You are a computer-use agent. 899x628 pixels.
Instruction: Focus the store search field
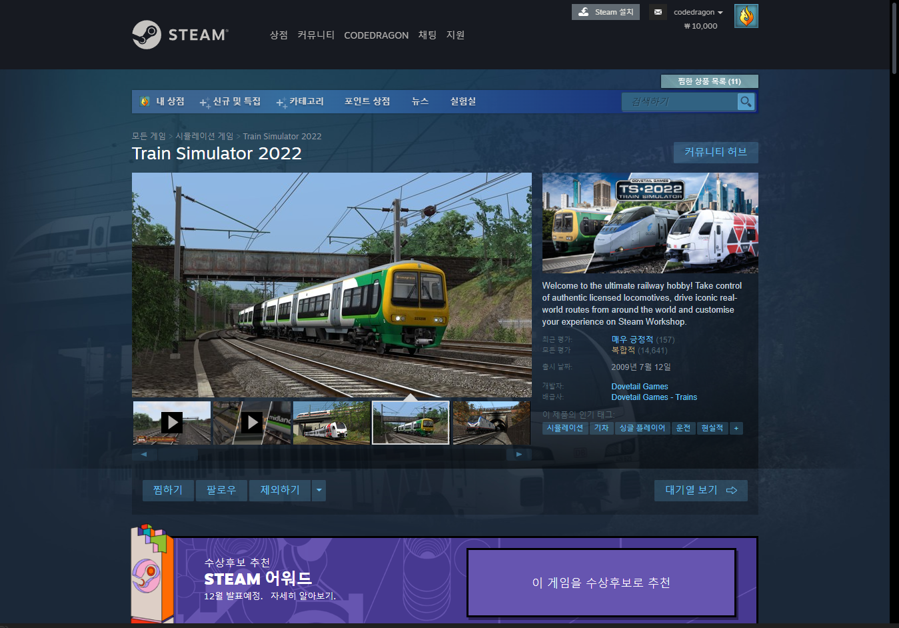tap(680, 101)
